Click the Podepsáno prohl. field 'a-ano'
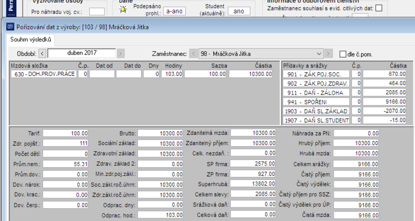 point(174,11)
